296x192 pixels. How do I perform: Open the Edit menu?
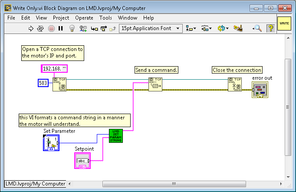26,18
